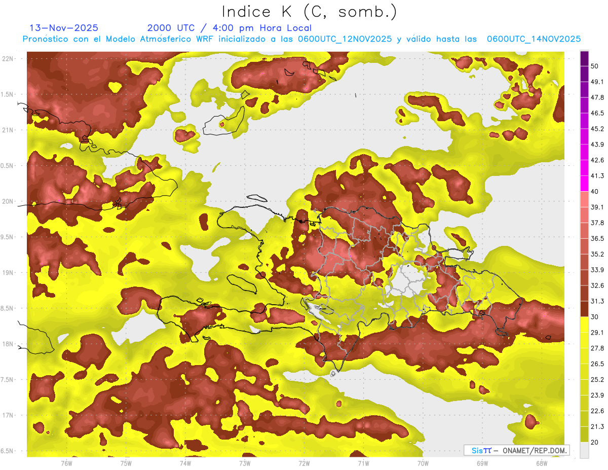Click the 19N latitude label
Screen dimensions: 608x470
tap(8, 273)
